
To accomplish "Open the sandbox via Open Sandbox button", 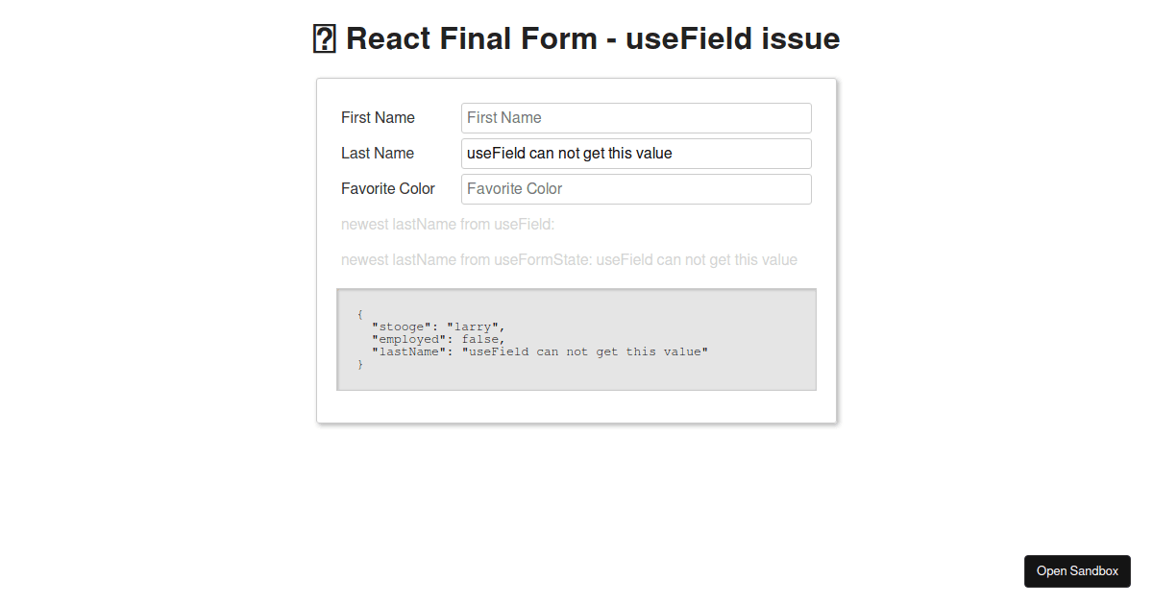I will pos(1077,571).
